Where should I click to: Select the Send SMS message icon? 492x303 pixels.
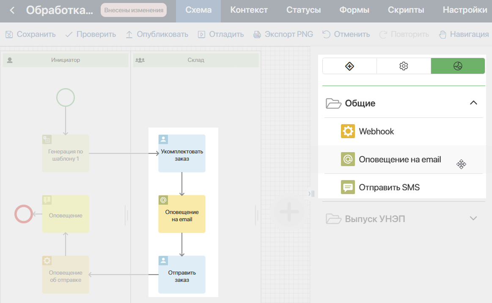(x=348, y=187)
